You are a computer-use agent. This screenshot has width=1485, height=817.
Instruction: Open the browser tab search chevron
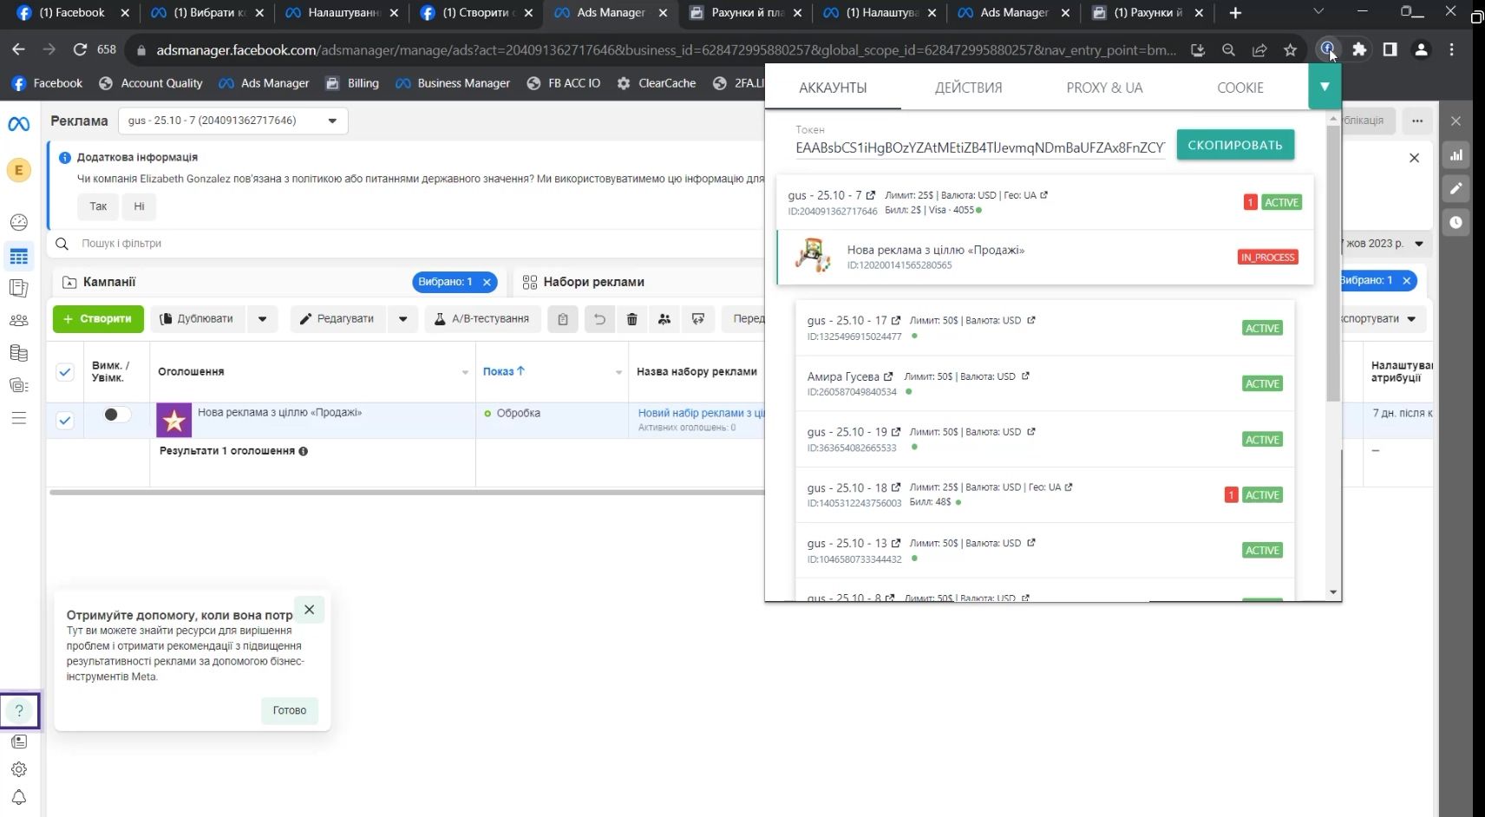(1318, 12)
